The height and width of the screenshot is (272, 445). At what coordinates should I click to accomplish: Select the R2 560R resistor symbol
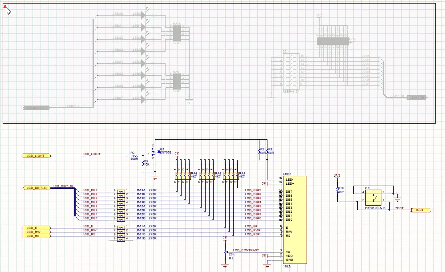click(x=135, y=156)
